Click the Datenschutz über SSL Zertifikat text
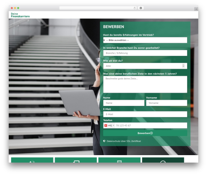Viewport: 207px width, 175px height. pyautogui.click(x=124, y=141)
